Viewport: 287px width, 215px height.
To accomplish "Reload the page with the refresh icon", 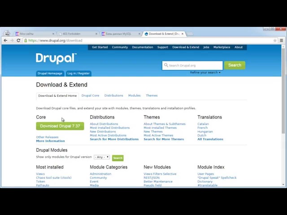I will click(18, 40).
